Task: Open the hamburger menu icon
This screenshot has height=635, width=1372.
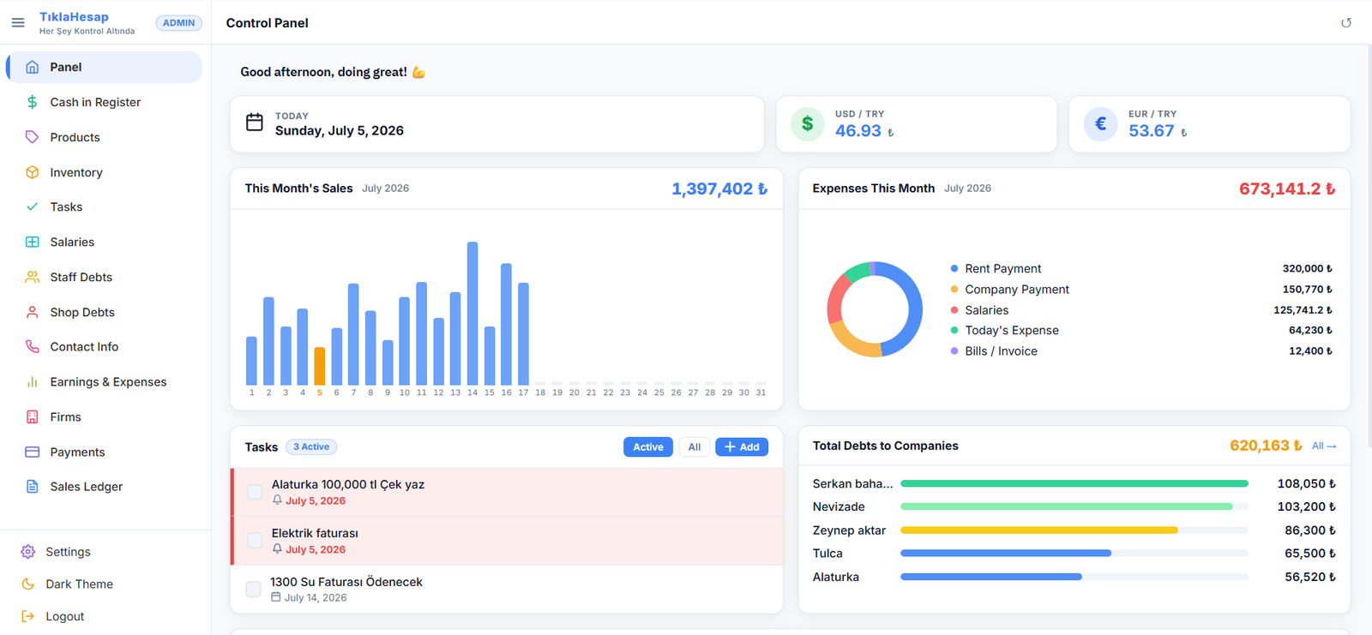Action: tap(18, 23)
